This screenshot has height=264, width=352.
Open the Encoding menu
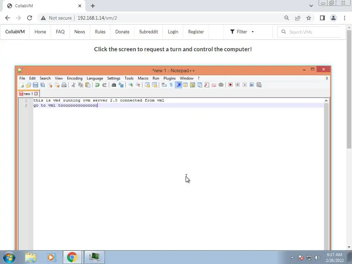75,78
